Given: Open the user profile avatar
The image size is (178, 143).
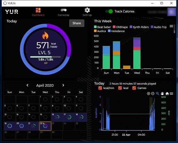Looking at the screenshot, I should click(171, 12).
